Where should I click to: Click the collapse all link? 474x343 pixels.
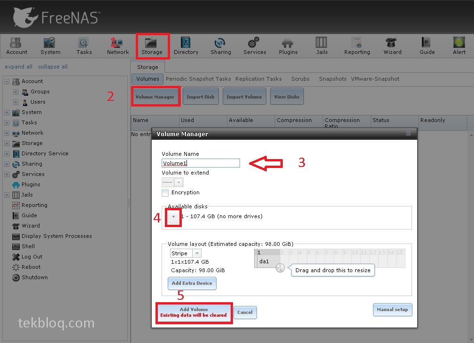coord(53,67)
